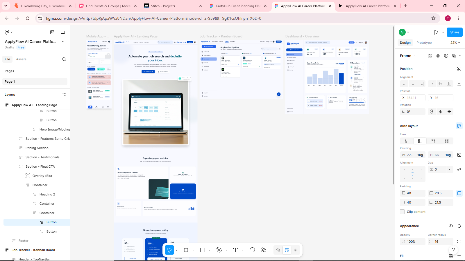Click the mask icon in Frame header
Viewport: 465px width, 261px height.
point(446,56)
